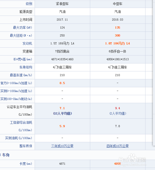Screen dimensions: 155x170
Task: Open the 实测0-100km/h加速(s) link
Action: click(16, 91)
